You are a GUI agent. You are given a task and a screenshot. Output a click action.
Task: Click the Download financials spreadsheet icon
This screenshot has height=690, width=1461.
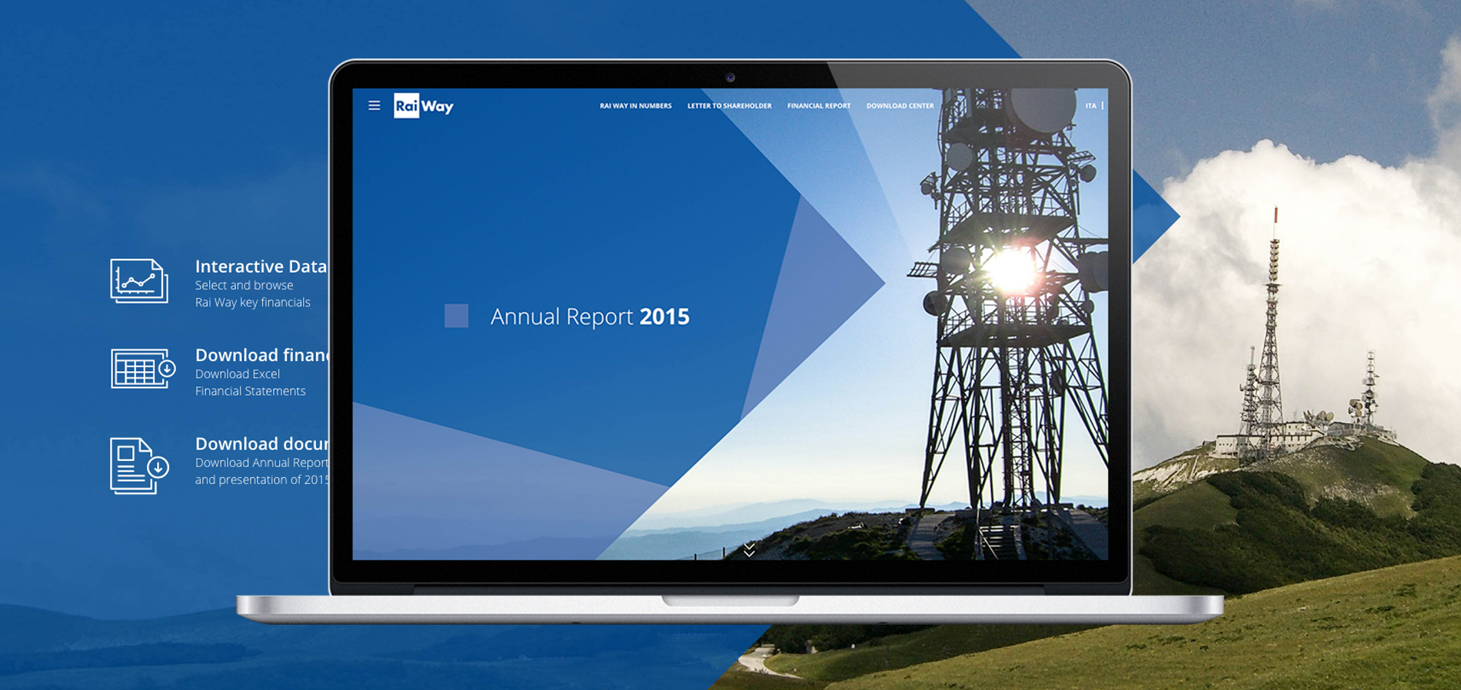(x=143, y=368)
